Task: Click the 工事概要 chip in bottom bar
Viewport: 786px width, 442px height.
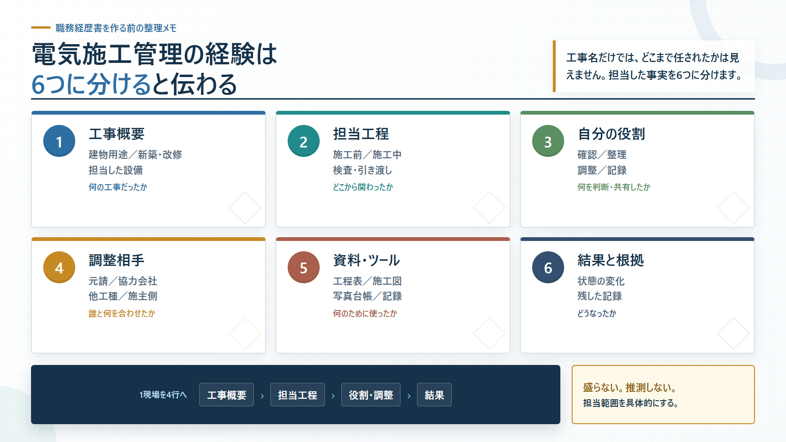Action: [x=227, y=395]
